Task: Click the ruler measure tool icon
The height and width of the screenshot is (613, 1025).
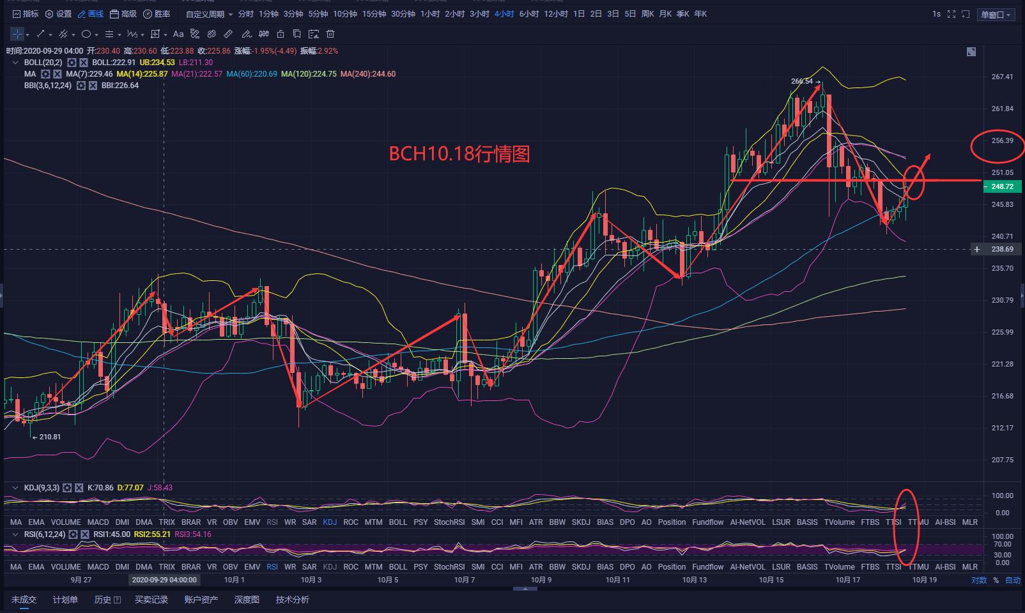Action: [228, 34]
